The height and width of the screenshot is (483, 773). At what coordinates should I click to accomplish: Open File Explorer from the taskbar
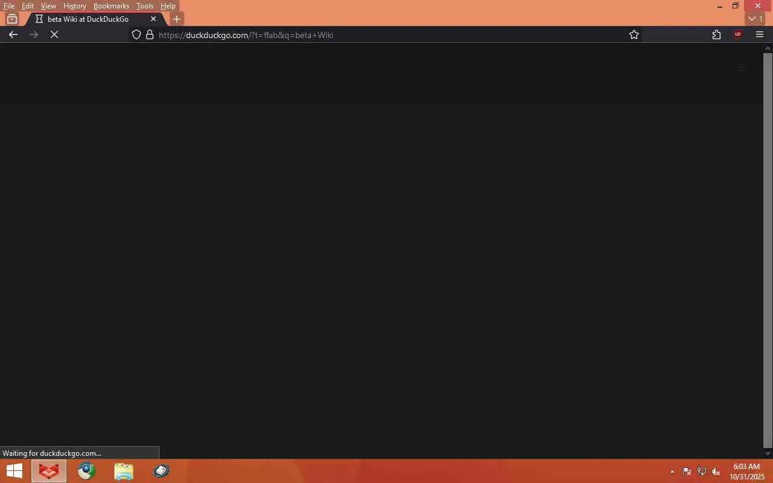[x=123, y=472]
